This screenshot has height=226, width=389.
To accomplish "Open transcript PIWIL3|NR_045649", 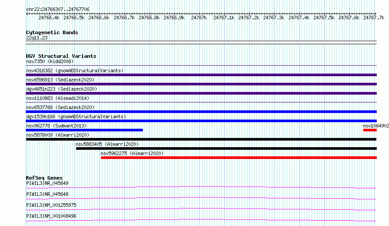I will click(x=47, y=183).
